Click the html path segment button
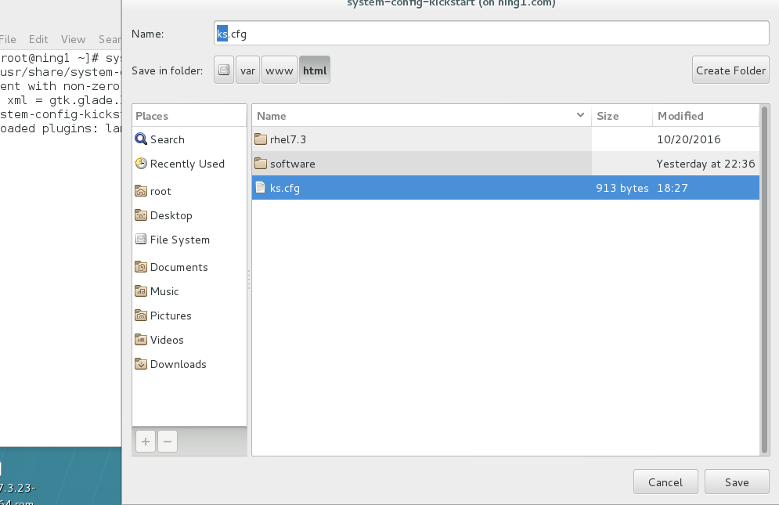779x505 pixels. [315, 70]
